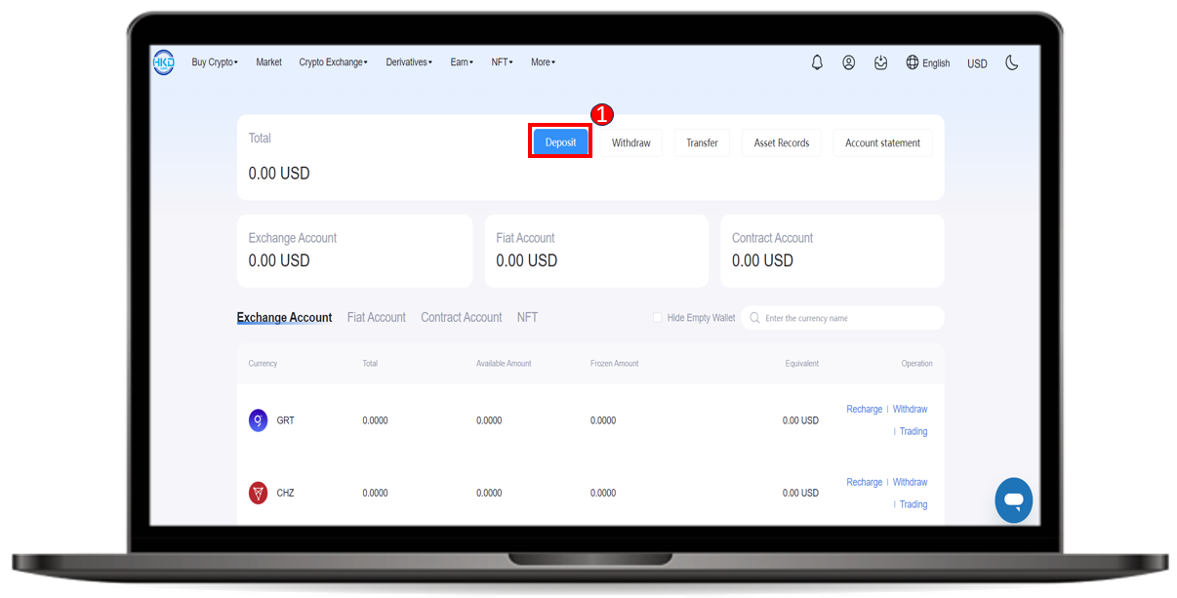
Task: Open the user profile icon
Action: [849, 62]
